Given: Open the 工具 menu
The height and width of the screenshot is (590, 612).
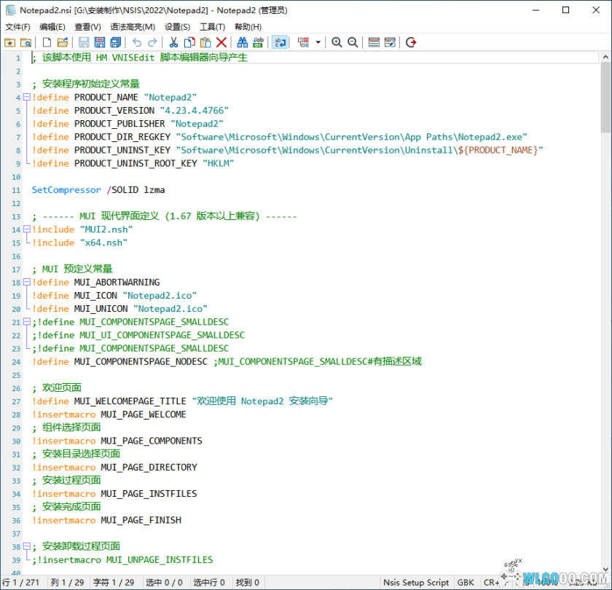Looking at the screenshot, I should (212, 26).
